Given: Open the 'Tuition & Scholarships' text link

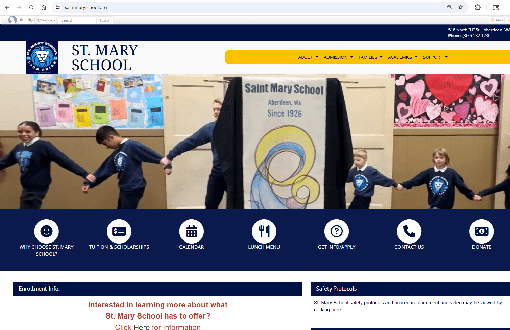Looking at the screenshot, I should click(119, 247).
